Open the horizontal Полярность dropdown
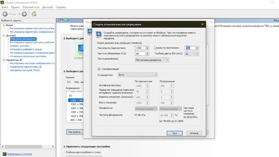This screenshot has width=279, height=157. (x=146, y=109)
